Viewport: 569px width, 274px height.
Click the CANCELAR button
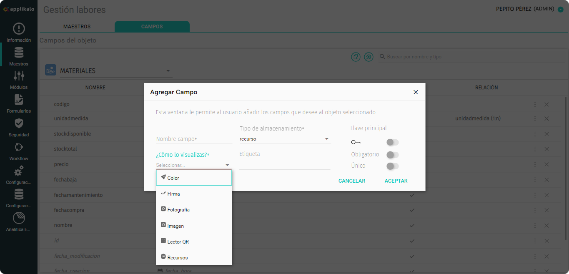tap(351, 181)
